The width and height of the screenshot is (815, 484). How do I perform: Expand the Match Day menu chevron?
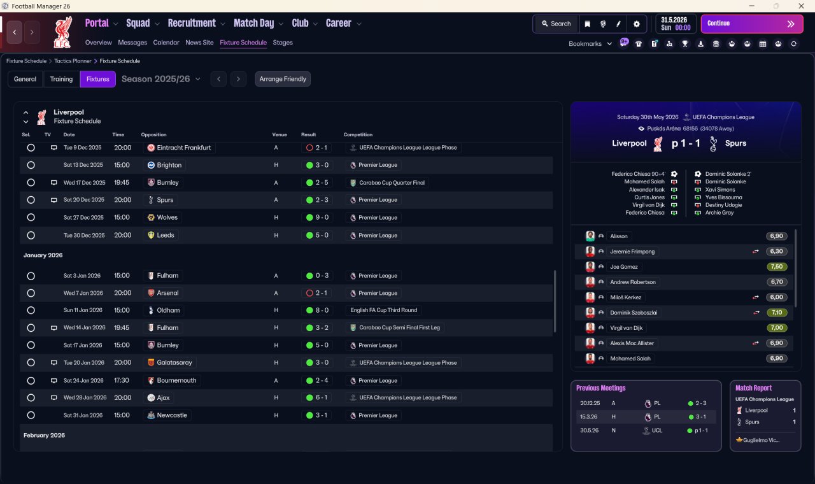click(x=281, y=24)
